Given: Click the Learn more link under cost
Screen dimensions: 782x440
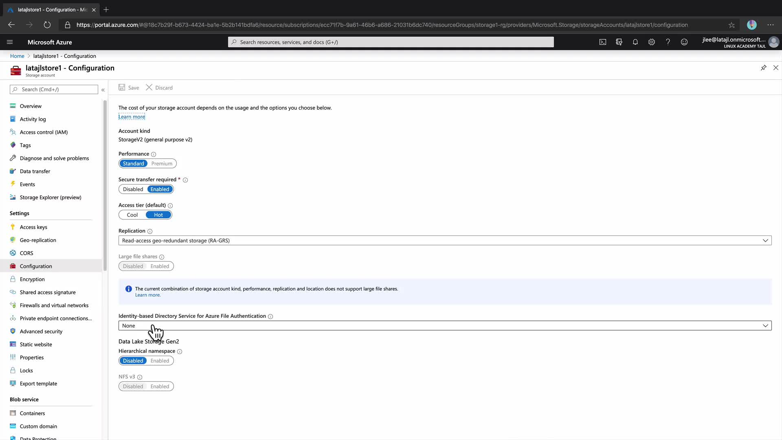Looking at the screenshot, I should coord(132,117).
